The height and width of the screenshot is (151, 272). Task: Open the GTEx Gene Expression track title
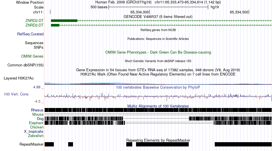pos(158,70)
